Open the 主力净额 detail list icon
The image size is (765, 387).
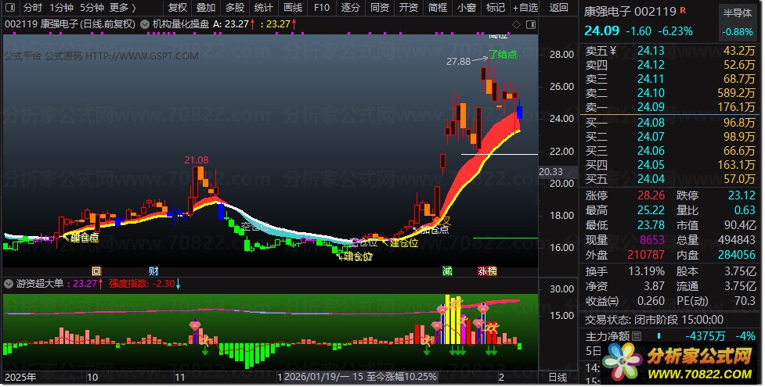tap(637, 336)
